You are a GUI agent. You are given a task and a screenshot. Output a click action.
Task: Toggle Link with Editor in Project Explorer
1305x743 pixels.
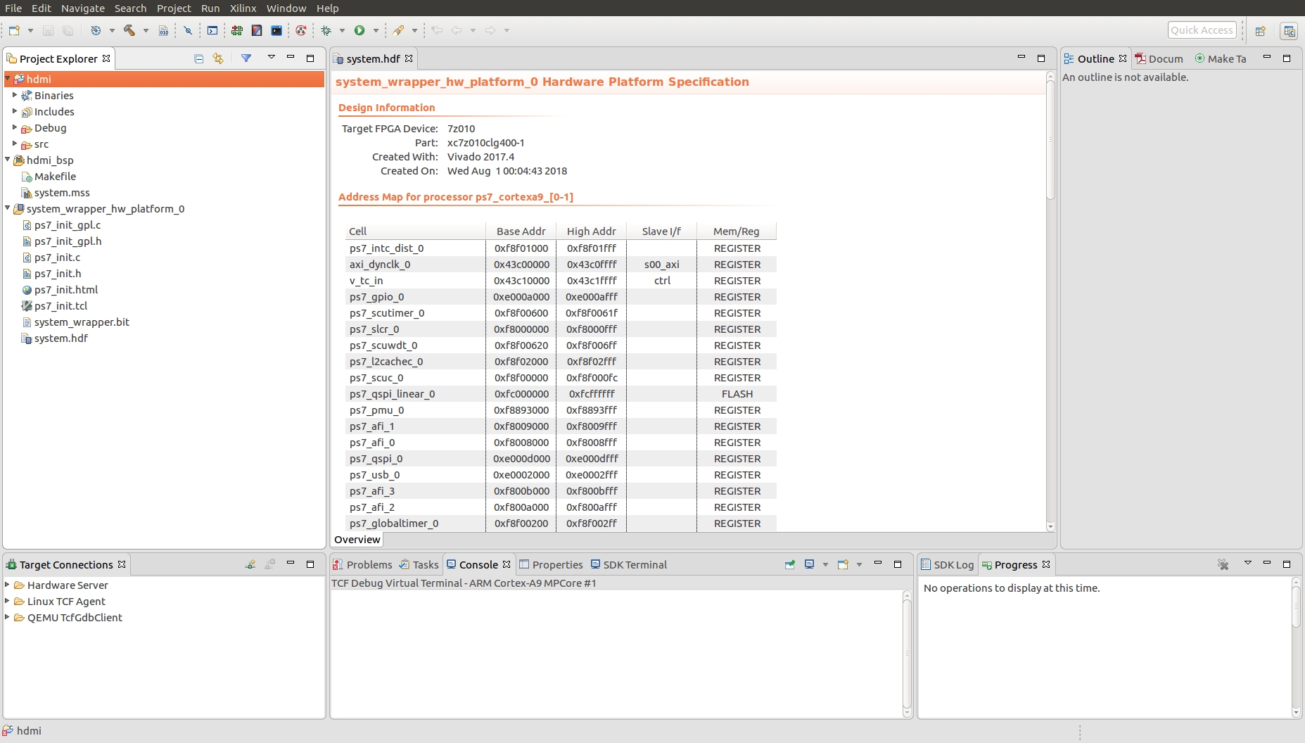(x=218, y=58)
